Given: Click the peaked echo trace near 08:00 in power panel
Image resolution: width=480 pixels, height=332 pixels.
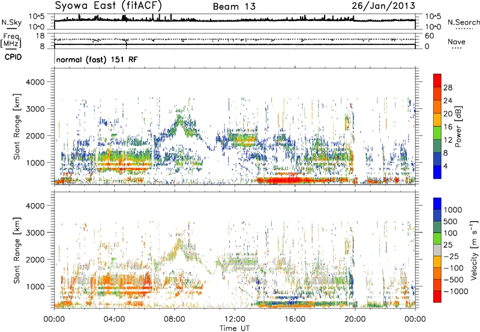Looking at the screenshot, I should coord(181,122).
